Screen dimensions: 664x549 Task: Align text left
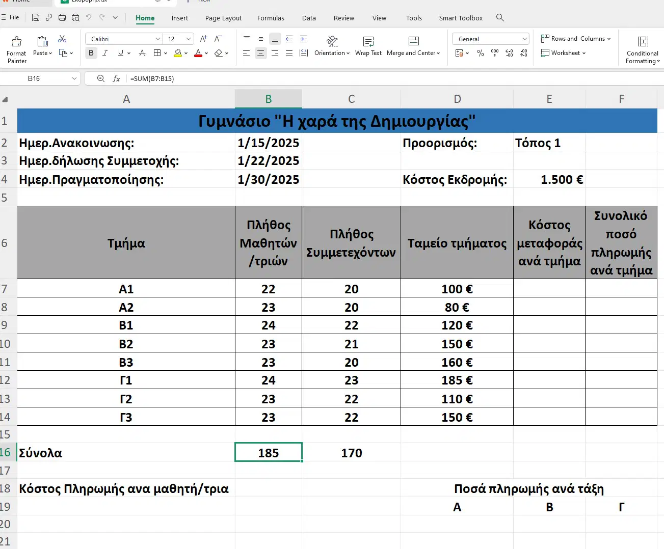(x=246, y=53)
